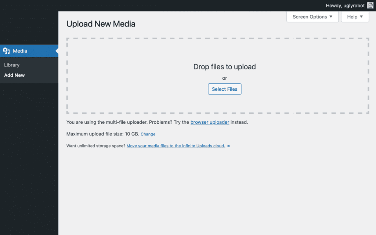
Task: Highlight the Media item in the sidebar
Action: click(20, 51)
